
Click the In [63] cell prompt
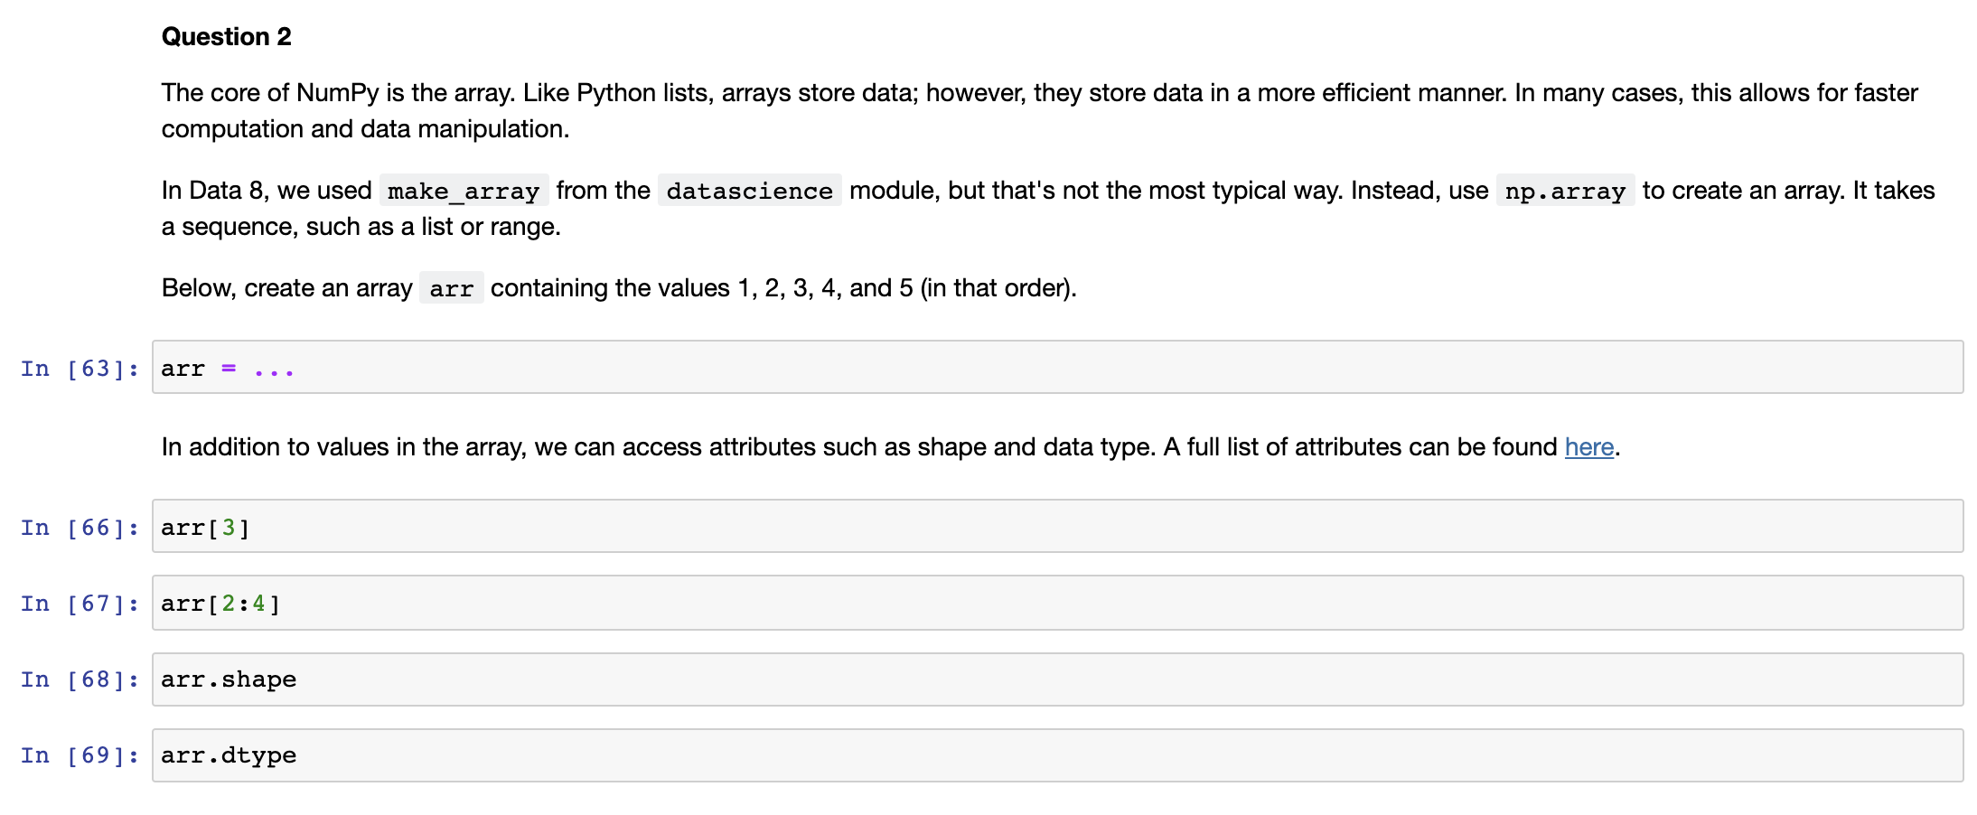pyautogui.click(x=80, y=369)
